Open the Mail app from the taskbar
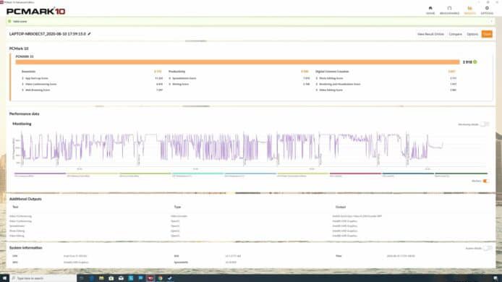The height and width of the screenshot is (282, 502). 121,278
